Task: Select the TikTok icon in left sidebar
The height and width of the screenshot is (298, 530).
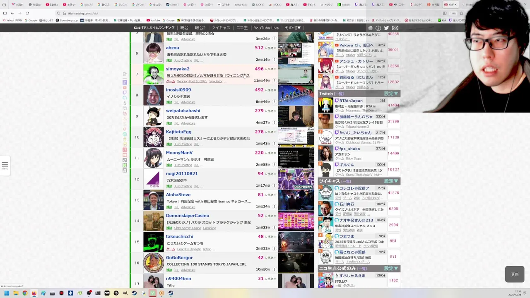Action: click(125, 160)
